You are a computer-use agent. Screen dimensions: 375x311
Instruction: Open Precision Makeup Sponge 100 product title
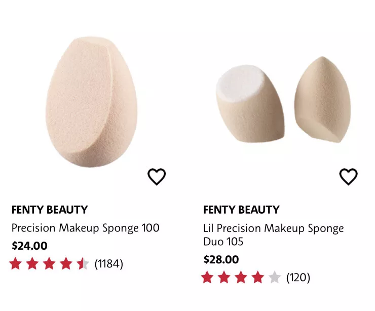click(x=85, y=228)
